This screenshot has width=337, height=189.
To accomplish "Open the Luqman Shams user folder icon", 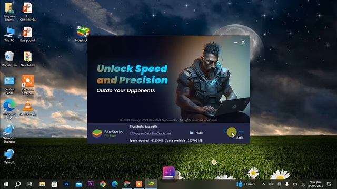I will pos(9,12).
